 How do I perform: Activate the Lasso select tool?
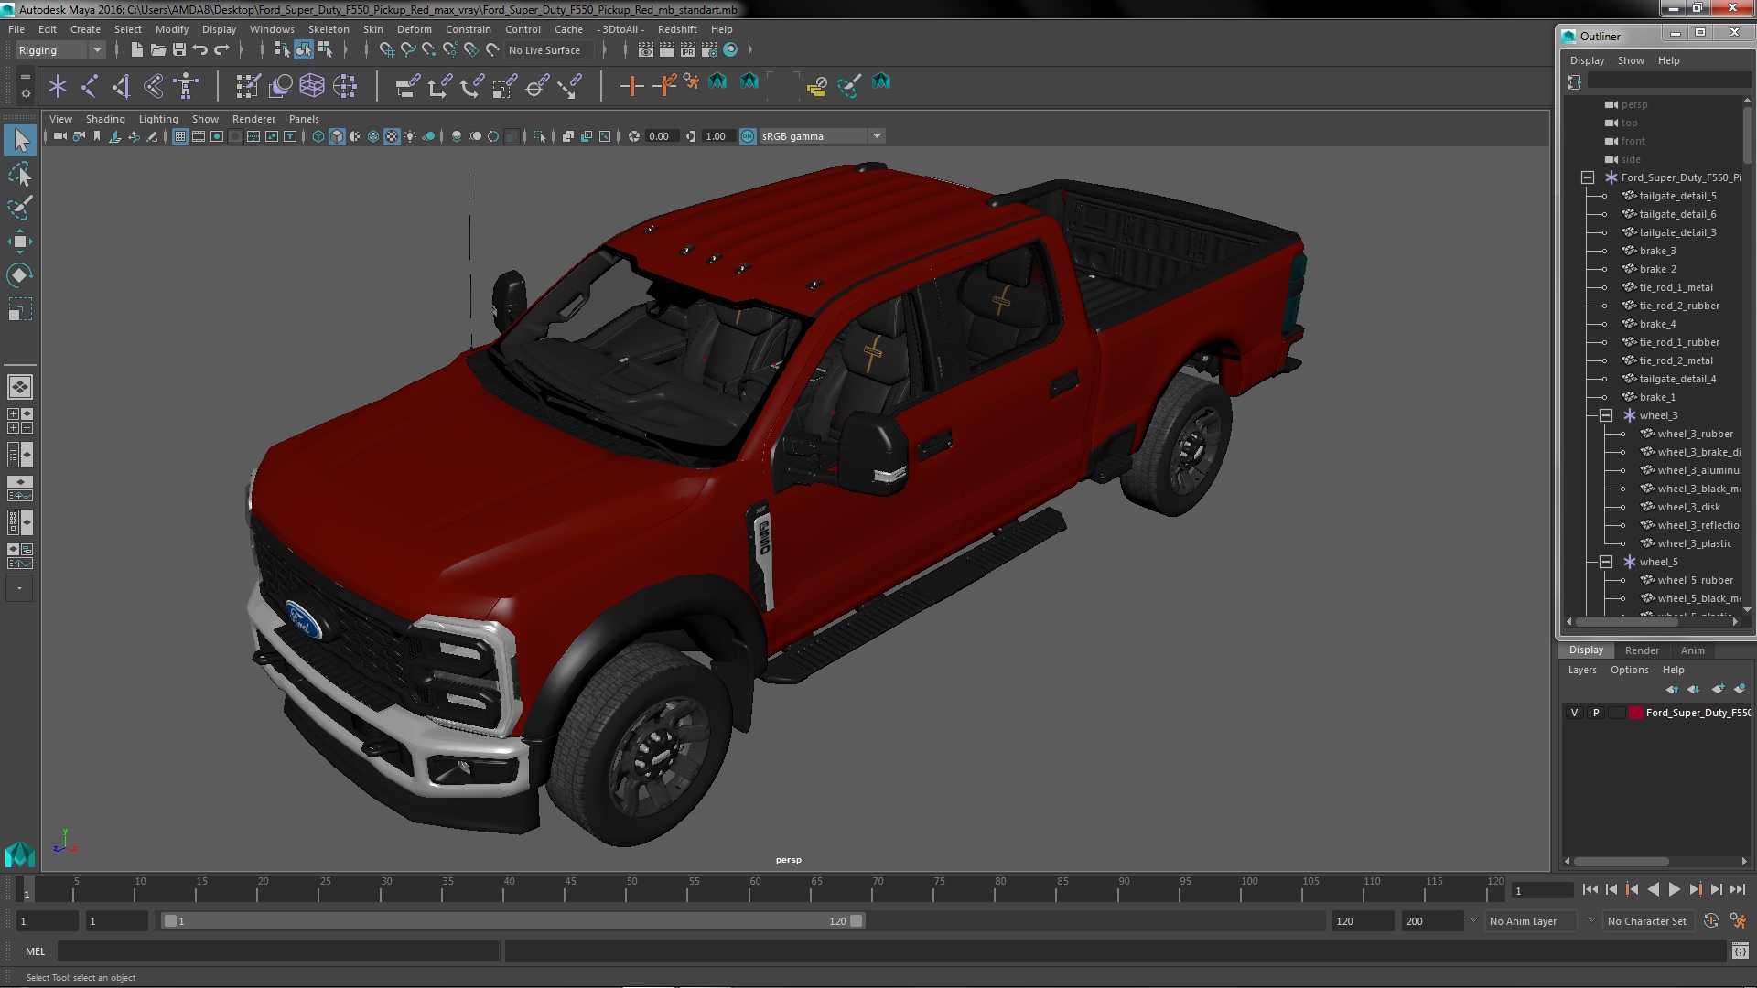[20, 174]
